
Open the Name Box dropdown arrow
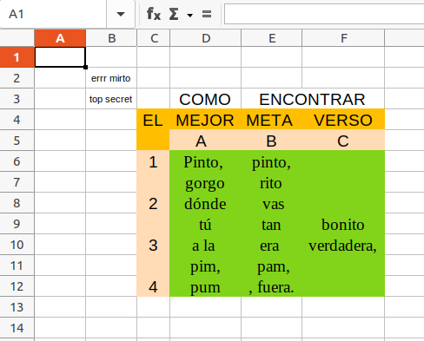click(x=121, y=14)
